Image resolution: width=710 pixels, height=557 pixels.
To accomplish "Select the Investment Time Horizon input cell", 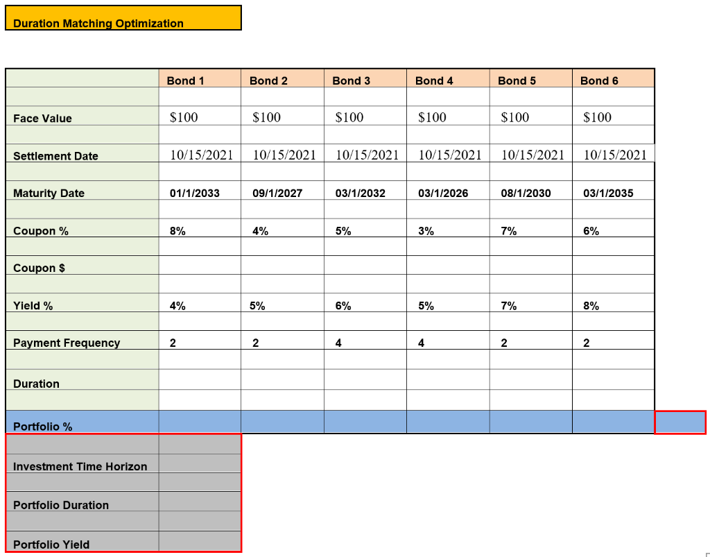I will pyautogui.click(x=199, y=466).
